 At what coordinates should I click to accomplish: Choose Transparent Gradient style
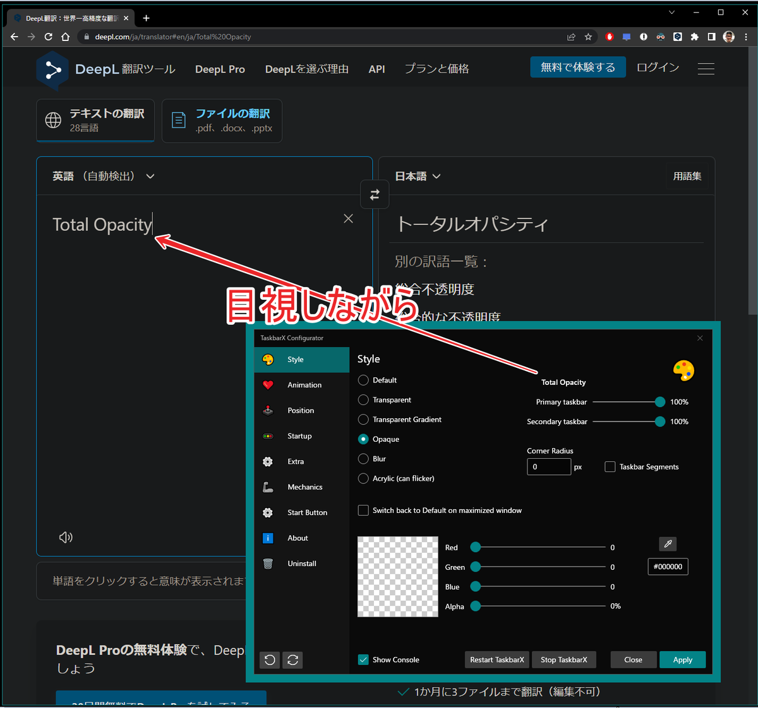pos(363,420)
